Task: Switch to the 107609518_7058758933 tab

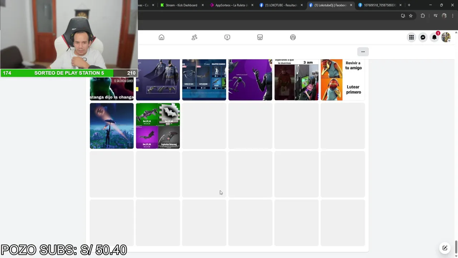Action: coord(380,5)
